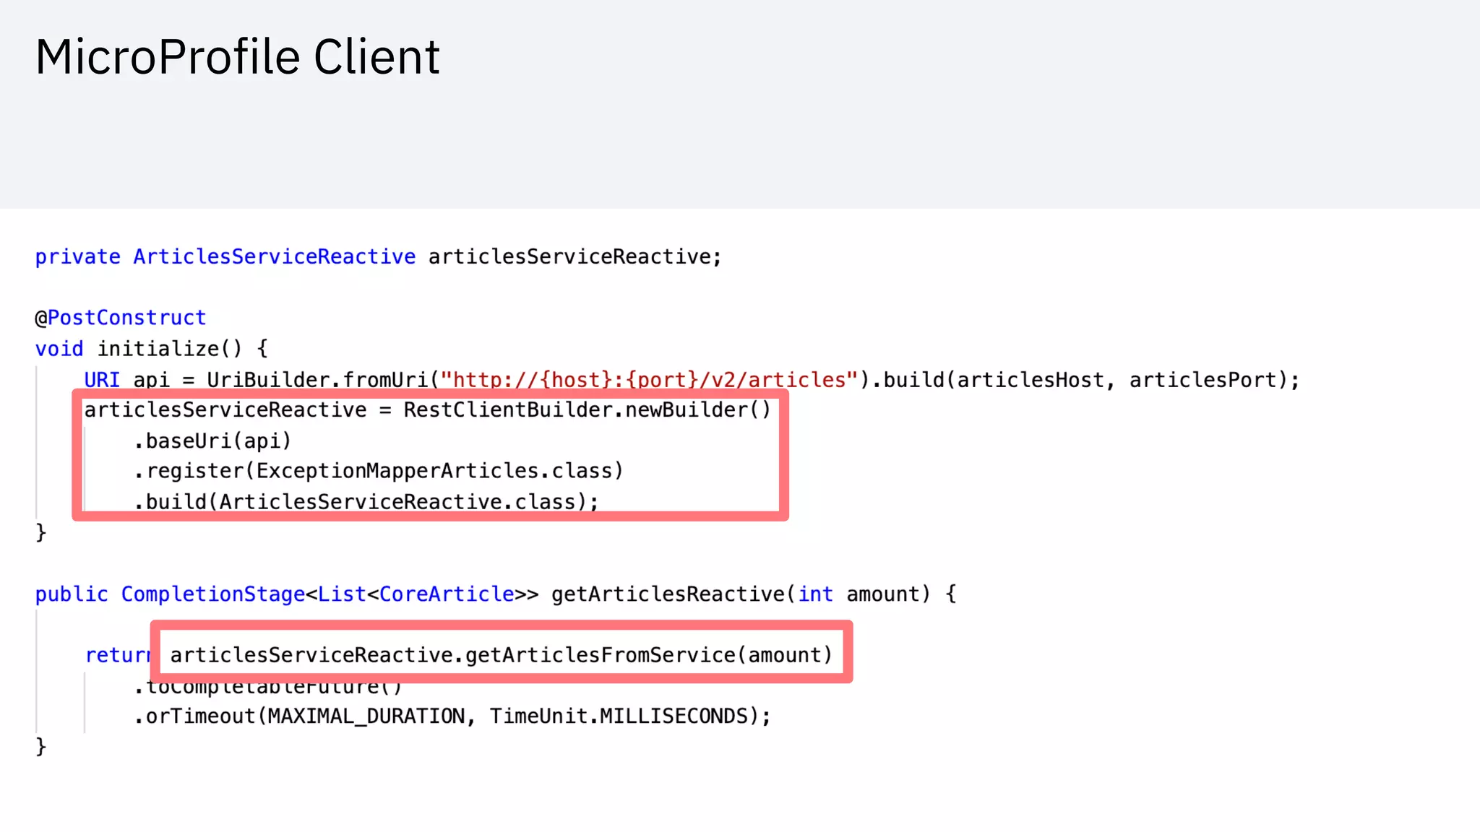Click the "http://{host}:{port}/v2/articles" string literal

648,380
